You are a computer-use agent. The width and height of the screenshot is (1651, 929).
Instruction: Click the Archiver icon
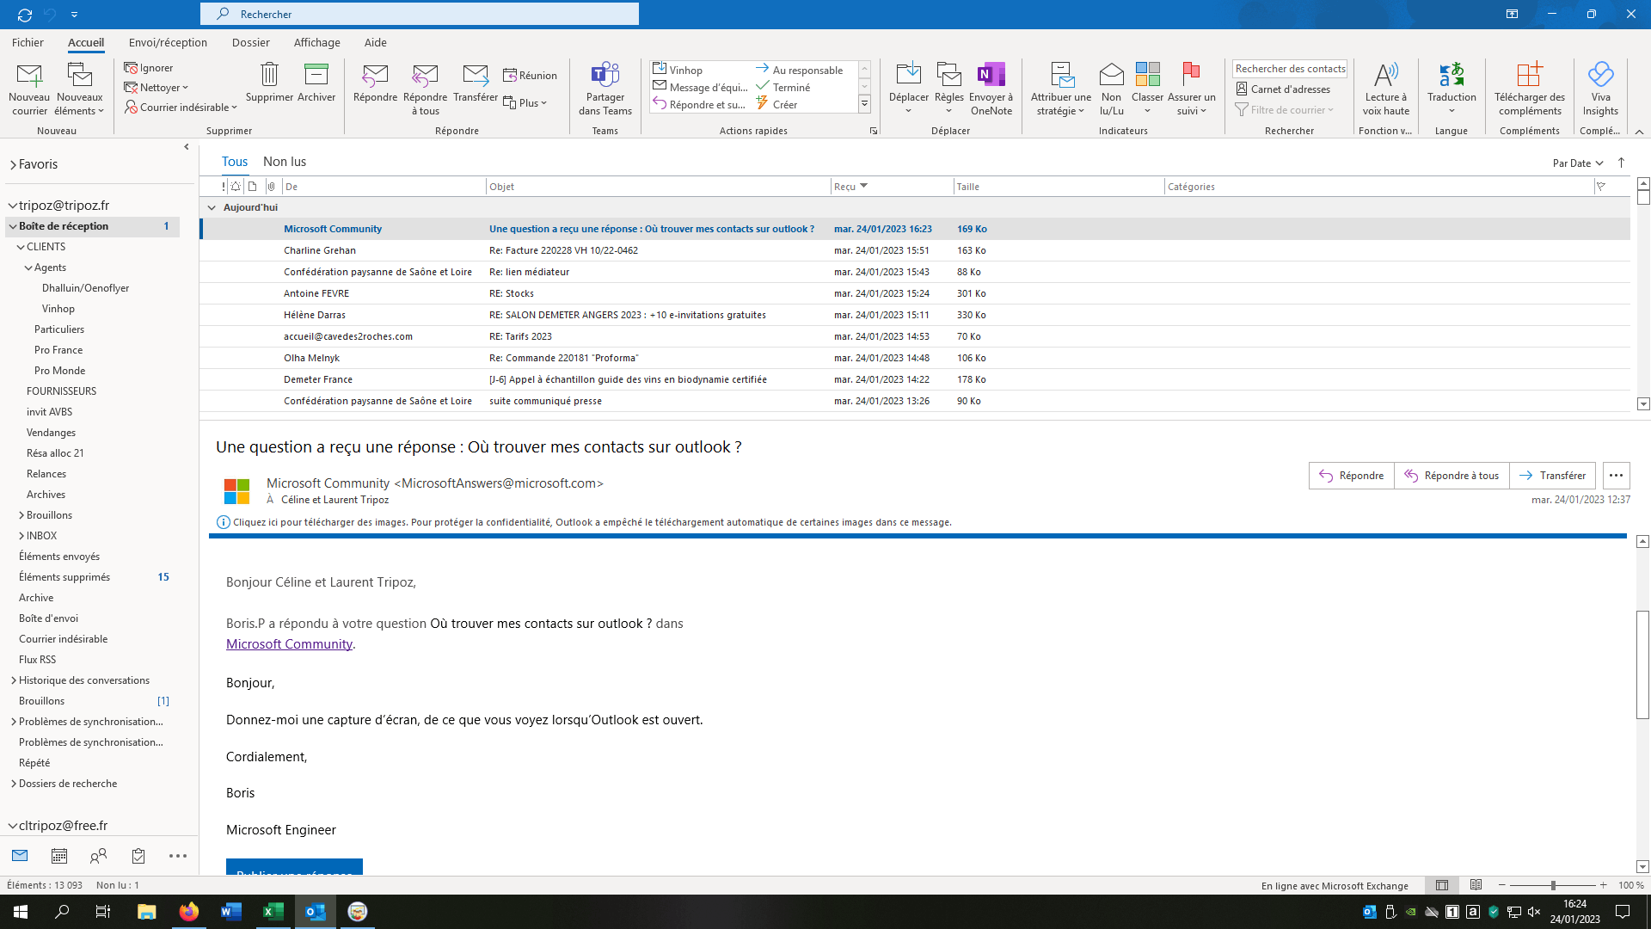pos(316,75)
